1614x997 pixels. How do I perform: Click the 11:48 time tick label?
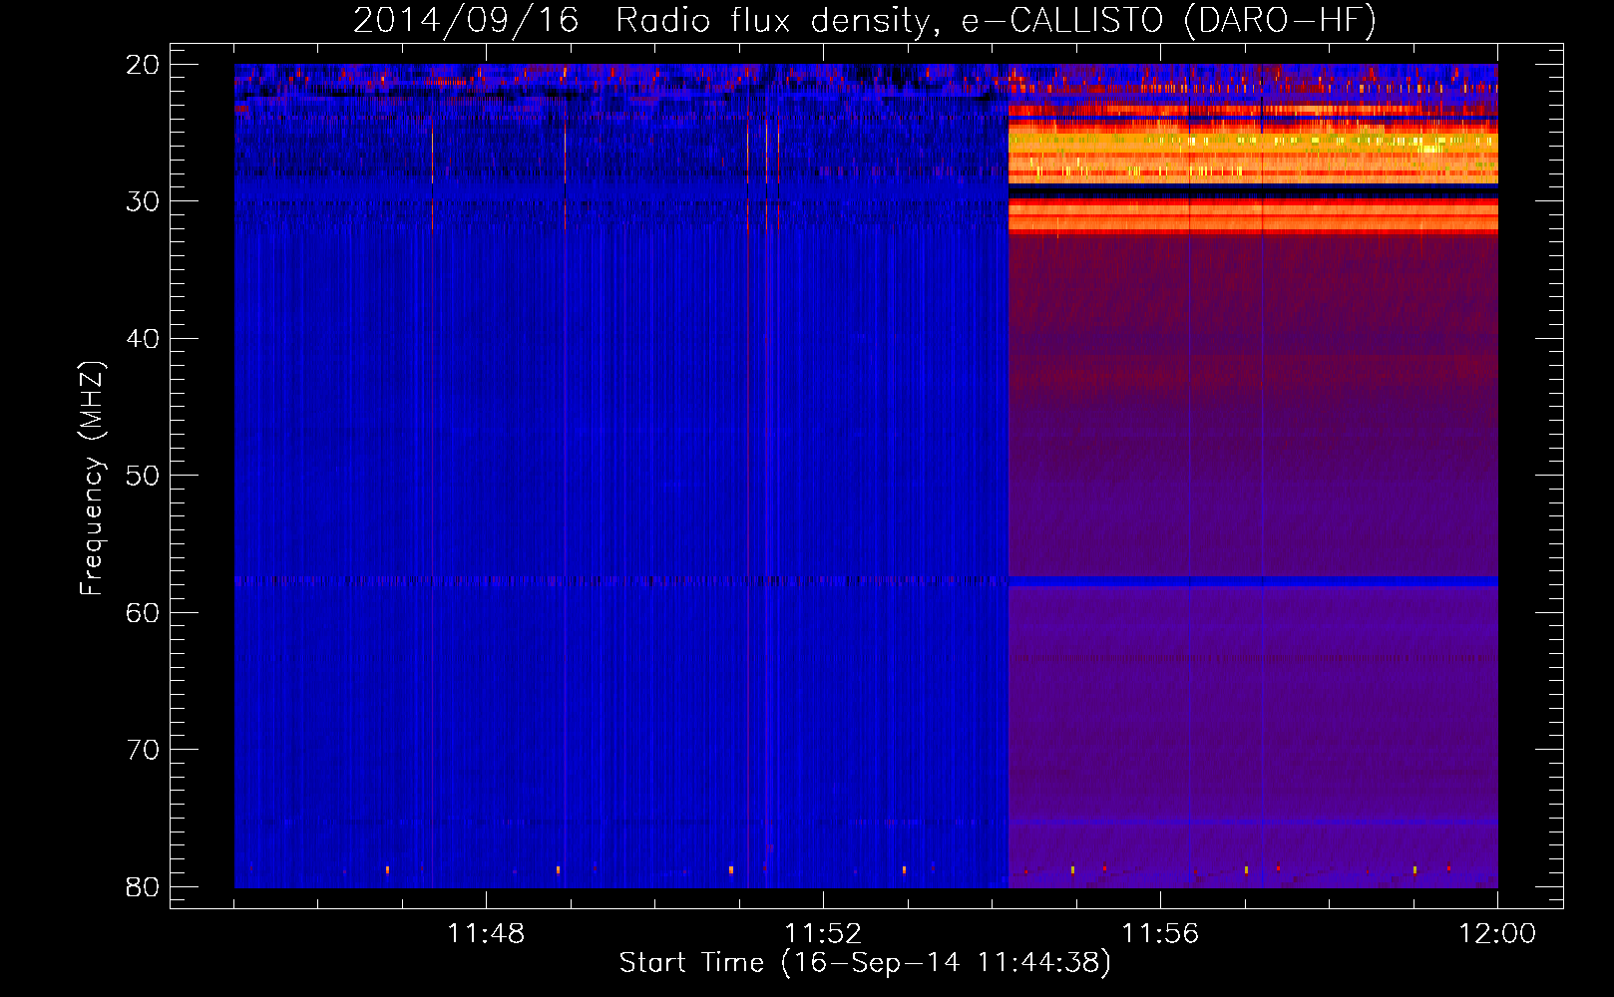(x=486, y=934)
